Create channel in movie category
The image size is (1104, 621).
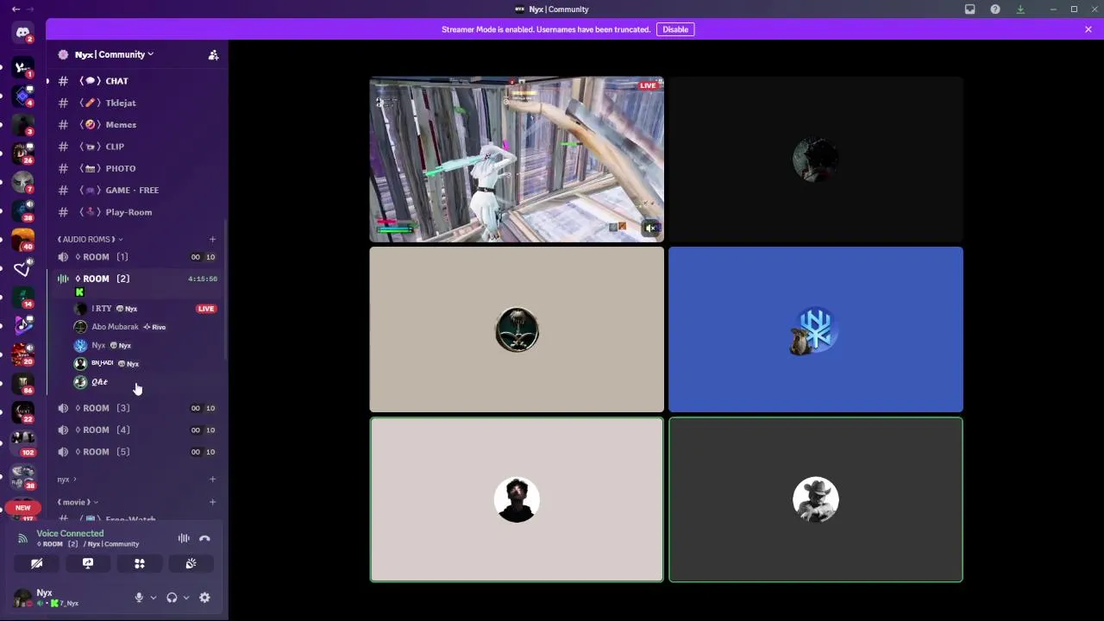tap(212, 502)
